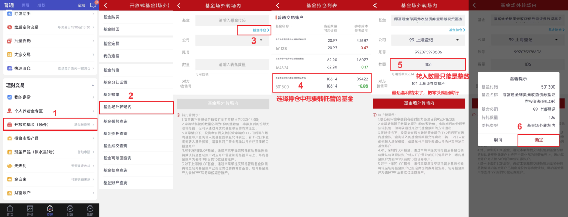The width and height of the screenshot is (568, 217).
Task: Open 基金购买 row chevron
Action: (x=136, y=17)
